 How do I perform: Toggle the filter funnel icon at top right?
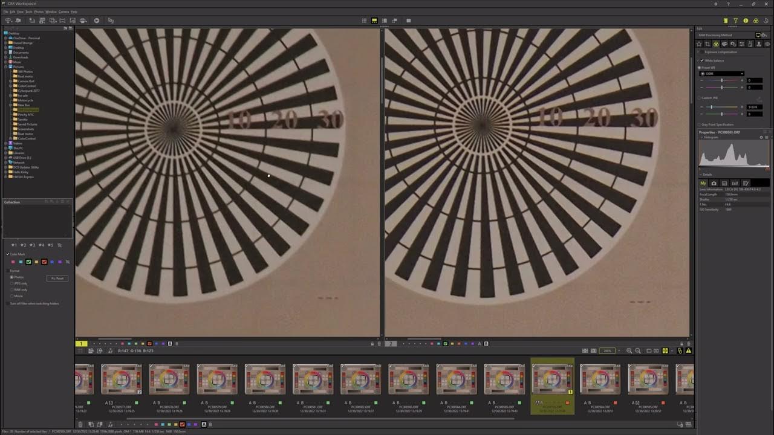point(736,21)
